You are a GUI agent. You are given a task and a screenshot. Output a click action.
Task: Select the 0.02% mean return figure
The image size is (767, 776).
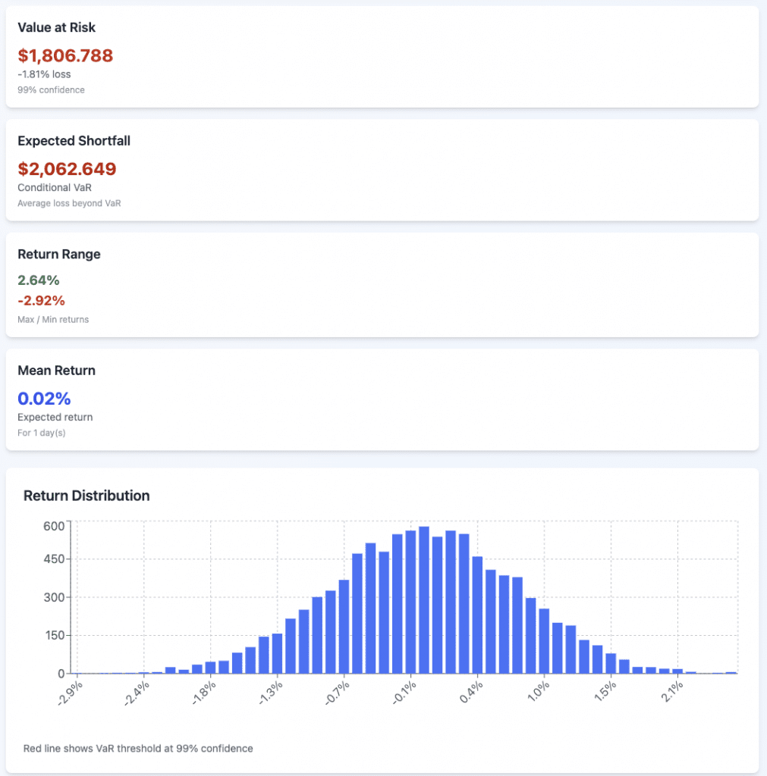click(44, 399)
